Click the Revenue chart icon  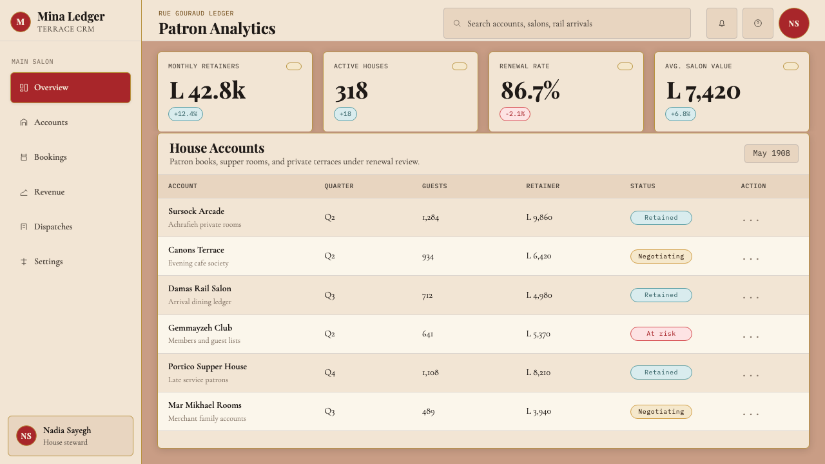24,192
